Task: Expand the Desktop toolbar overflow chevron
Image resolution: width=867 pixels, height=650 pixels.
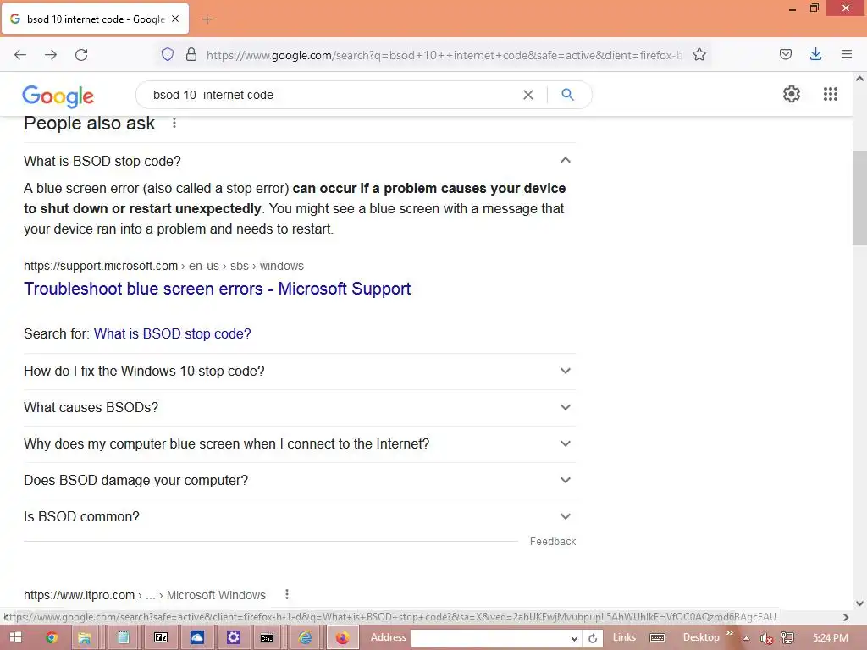Action: click(x=729, y=633)
